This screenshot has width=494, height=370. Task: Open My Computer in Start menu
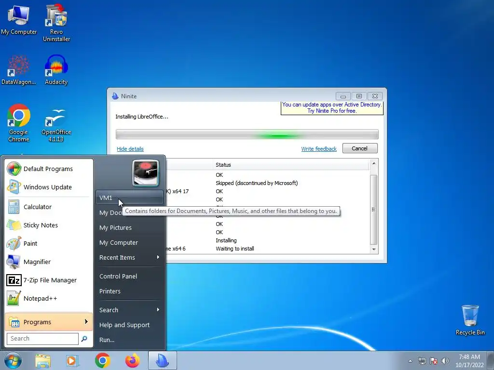point(129,243)
